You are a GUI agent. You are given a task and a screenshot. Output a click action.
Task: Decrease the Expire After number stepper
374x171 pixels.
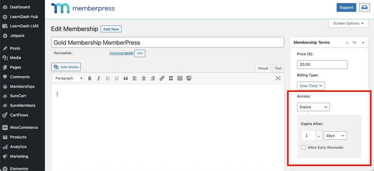tap(319, 137)
